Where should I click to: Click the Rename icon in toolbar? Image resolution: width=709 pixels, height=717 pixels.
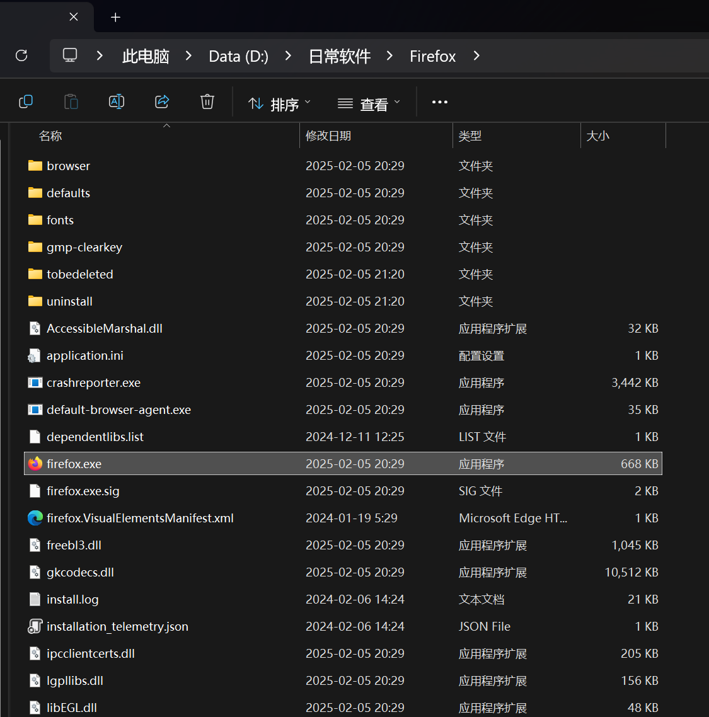click(x=117, y=101)
